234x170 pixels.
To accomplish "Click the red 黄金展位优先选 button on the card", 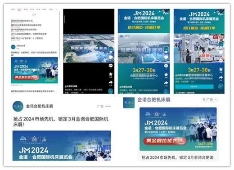I will [165, 141].
